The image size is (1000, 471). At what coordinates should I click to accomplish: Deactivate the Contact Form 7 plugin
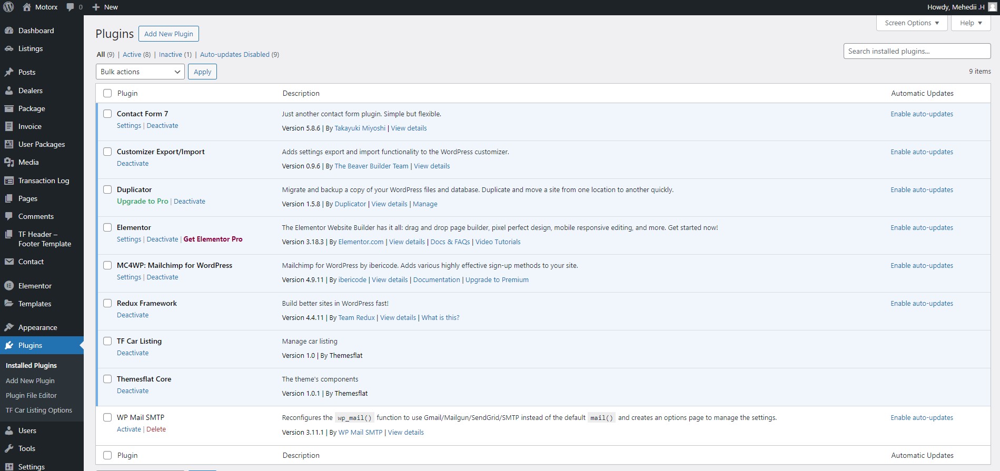[x=162, y=125]
